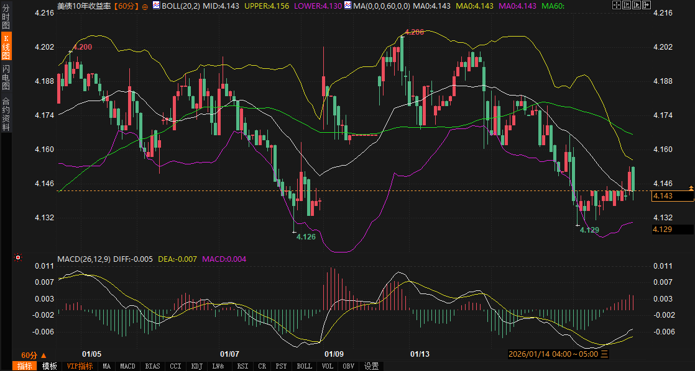
Task: Click the red target icon beside MACD panel
Action: point(18,257)
